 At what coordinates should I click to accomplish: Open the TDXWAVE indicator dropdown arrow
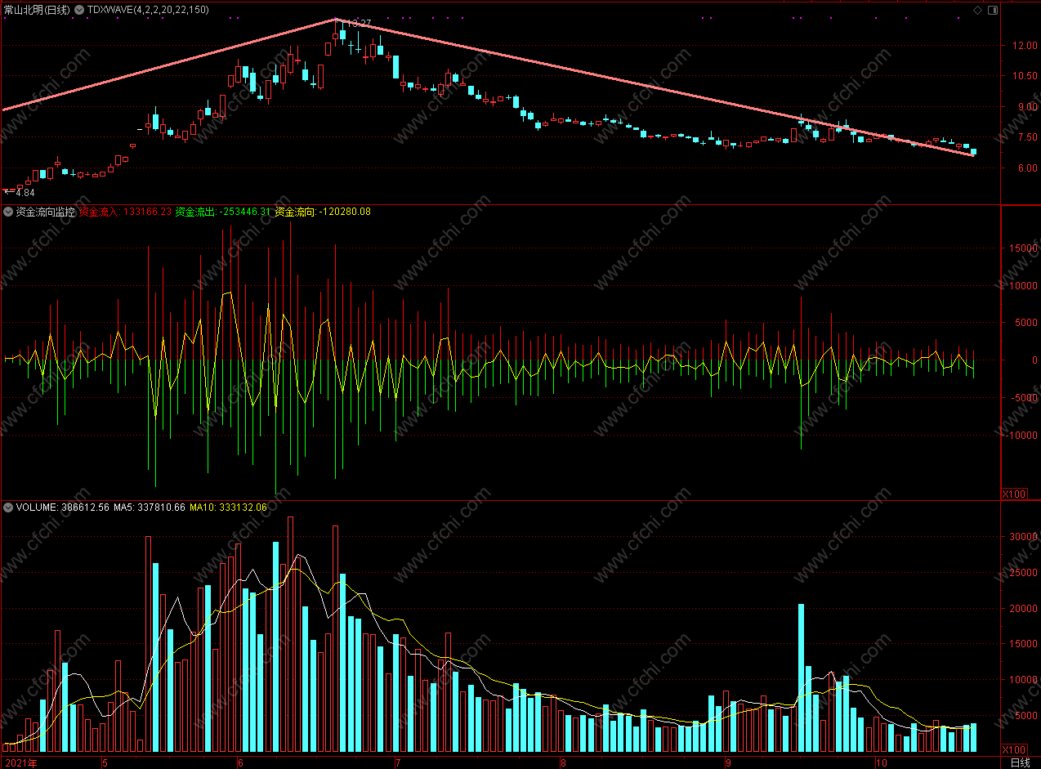coord(79,10)
